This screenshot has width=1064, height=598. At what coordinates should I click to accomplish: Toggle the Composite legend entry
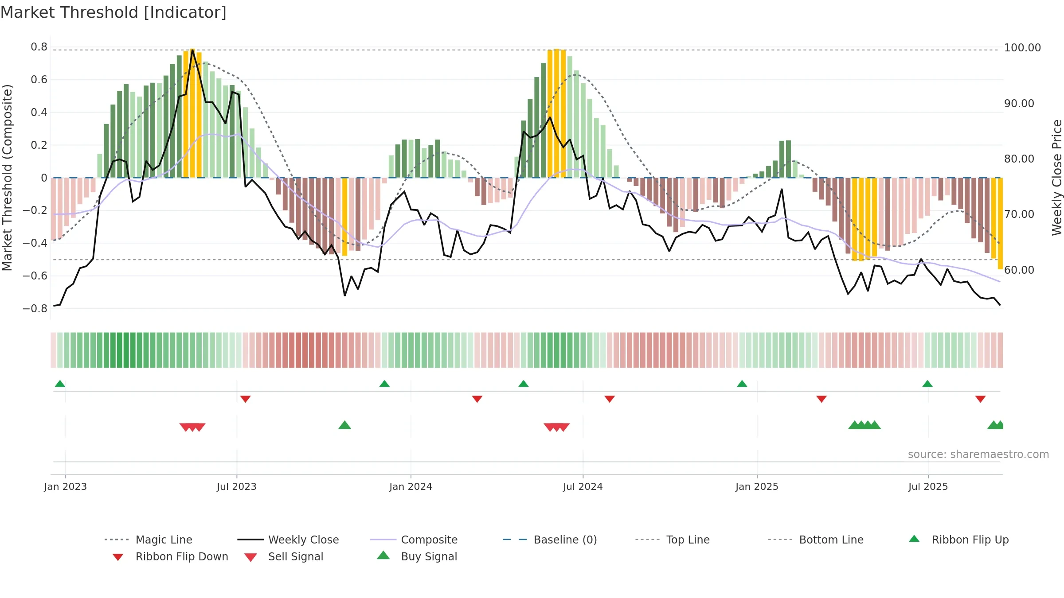(x=414, y=540)
